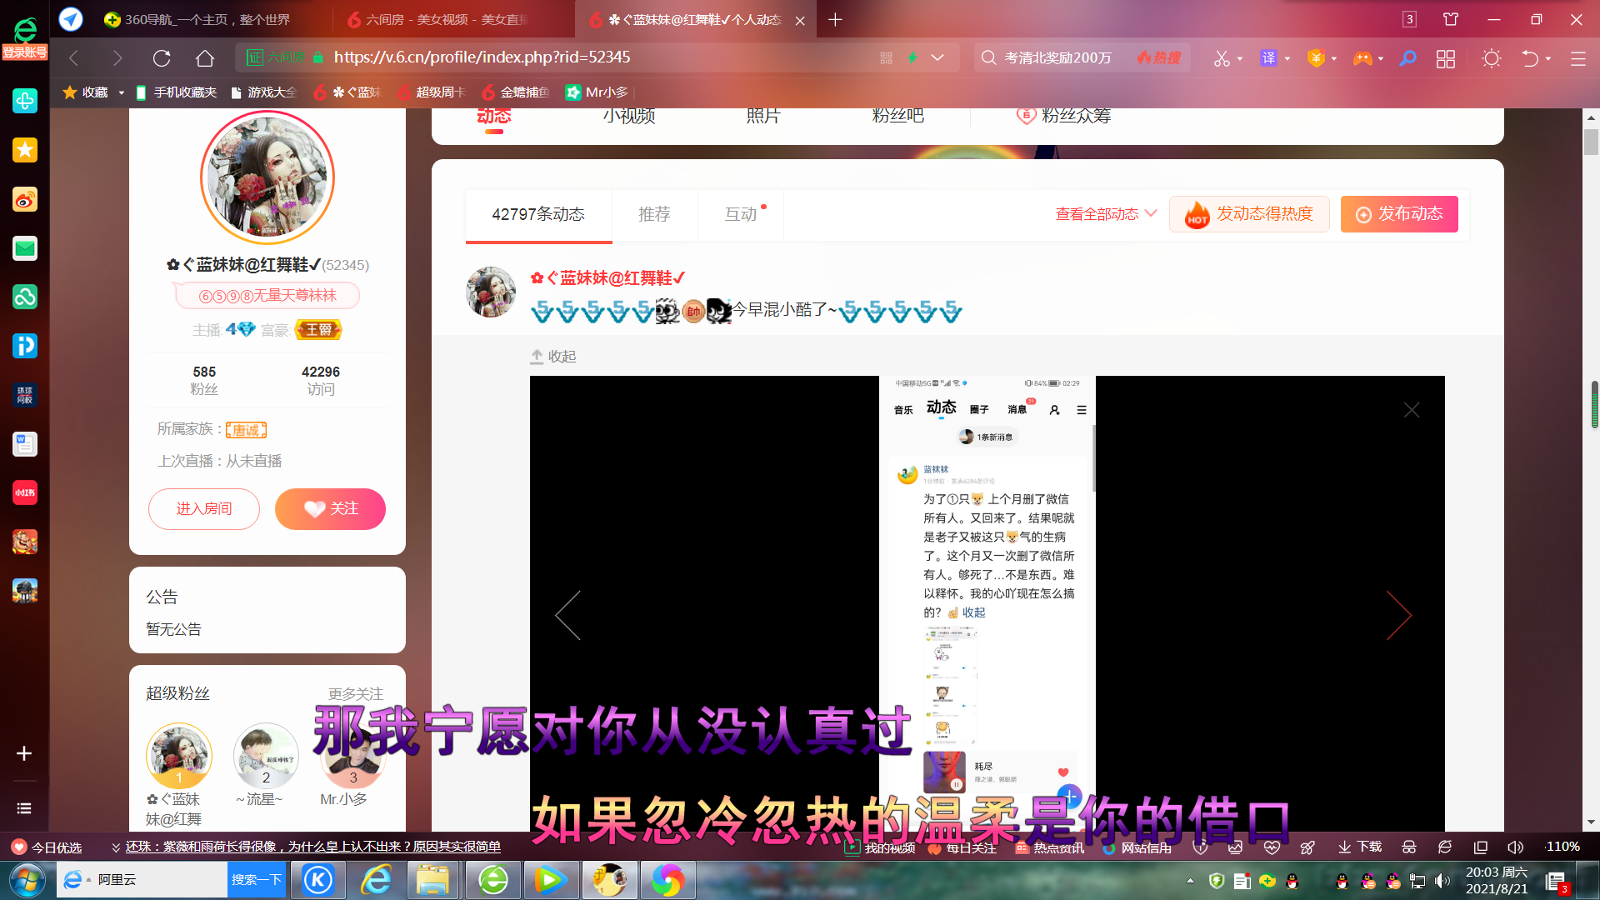Open the Windows Start button
This screenshot has width=1600, height=900.
[x=27, y=880]
